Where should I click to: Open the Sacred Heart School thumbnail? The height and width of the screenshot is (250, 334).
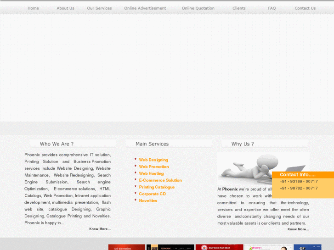click(x=220, y=247)
